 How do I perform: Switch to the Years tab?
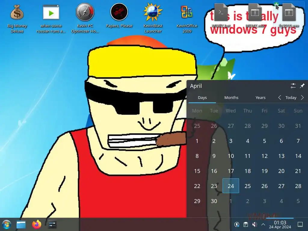[x=260, y=98]
